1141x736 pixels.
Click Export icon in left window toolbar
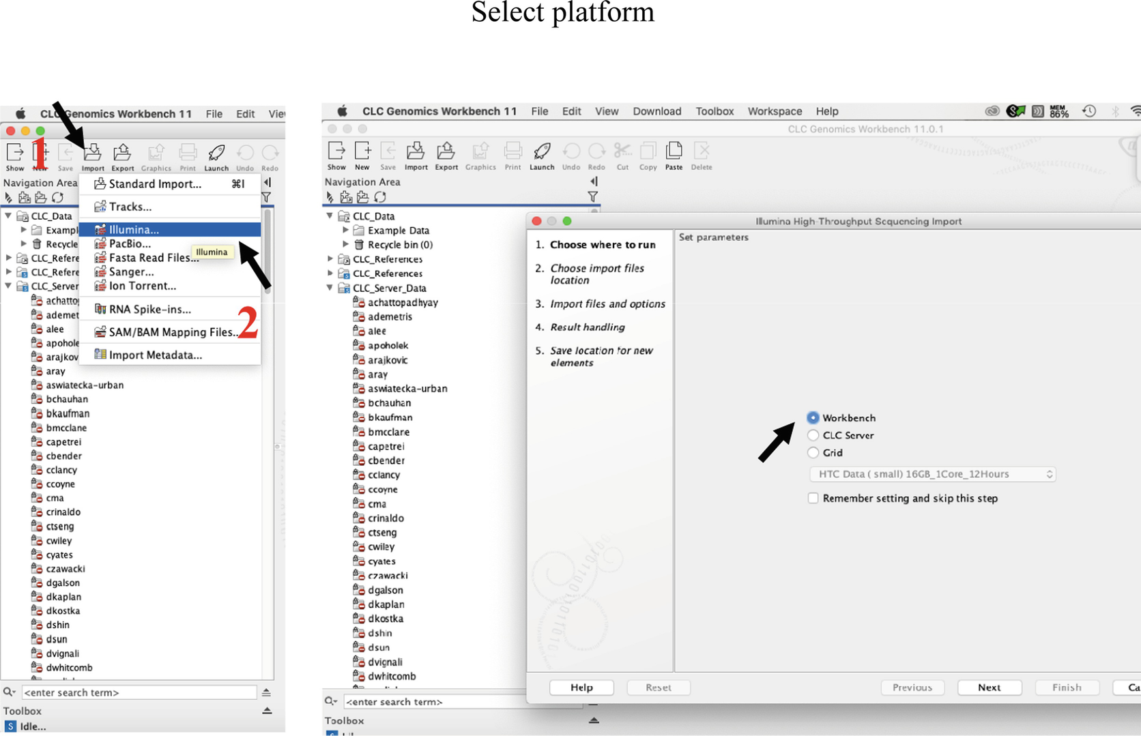point(122,153)
